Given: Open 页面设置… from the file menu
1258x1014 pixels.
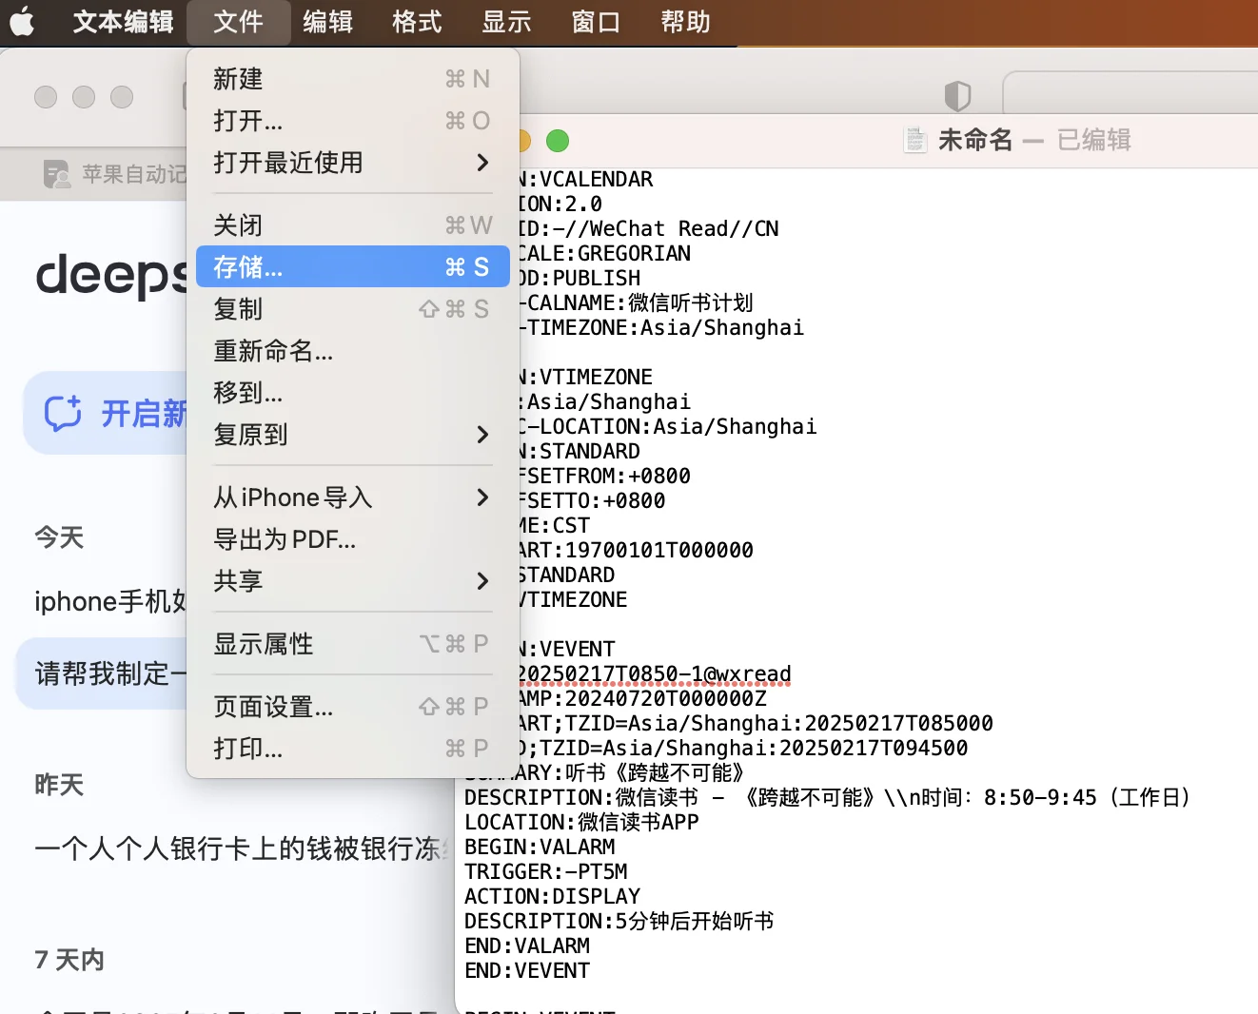Looking at the screenshot, I should click(x=353, y=707).
